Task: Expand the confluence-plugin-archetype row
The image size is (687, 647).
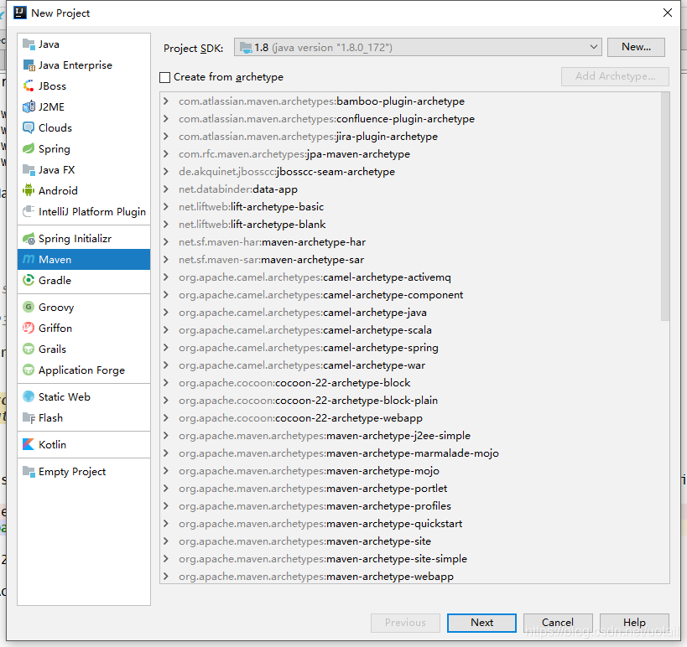Action: 165,119
